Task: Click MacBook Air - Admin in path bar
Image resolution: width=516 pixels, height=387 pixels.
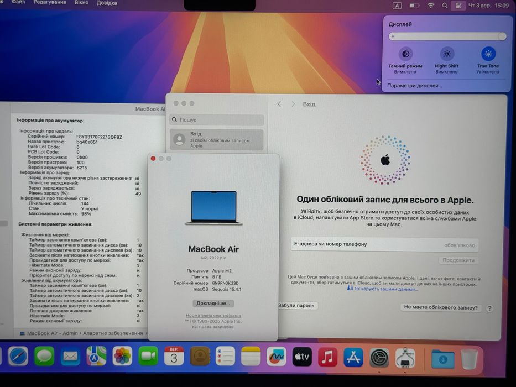Action: [53, 333]
